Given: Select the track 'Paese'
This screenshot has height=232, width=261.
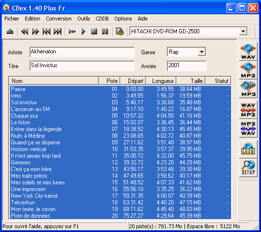Looking at the screenshot, I should (x=120, y=89).
